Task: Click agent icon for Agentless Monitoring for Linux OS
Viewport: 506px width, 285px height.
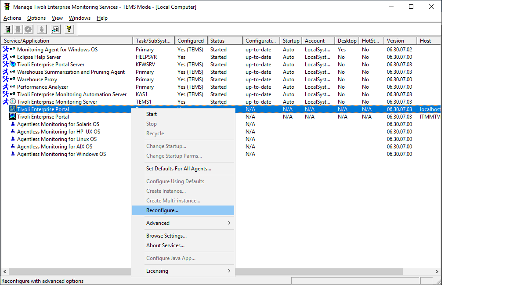Action: pos(13,139)
